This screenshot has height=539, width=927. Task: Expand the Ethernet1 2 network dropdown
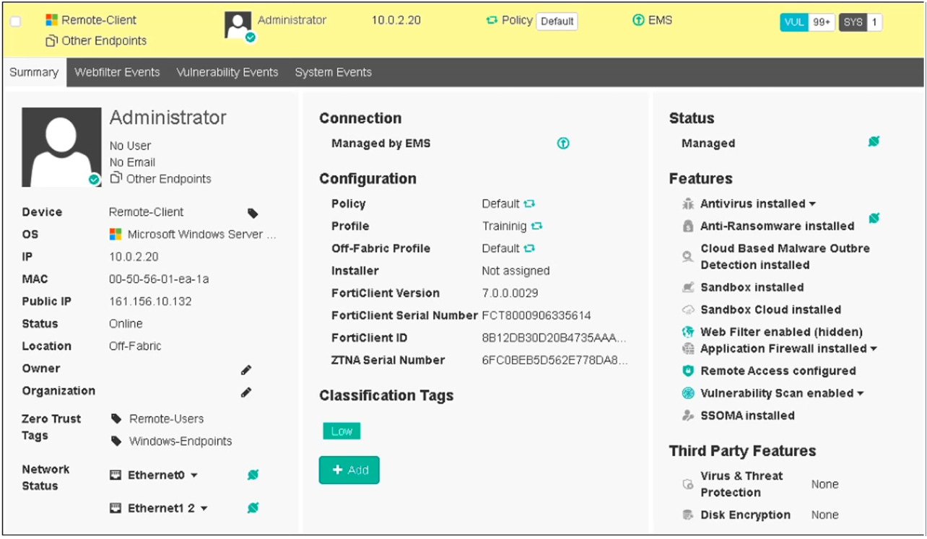pyautogui.click(x=204, y=509)
